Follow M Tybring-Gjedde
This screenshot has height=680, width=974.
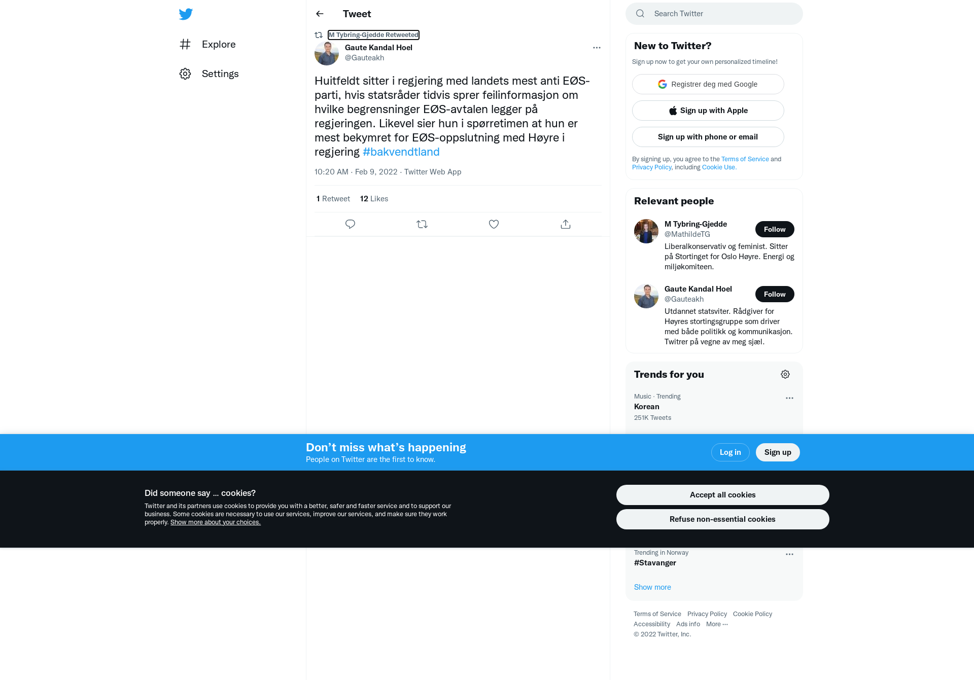tap(775, 229)
